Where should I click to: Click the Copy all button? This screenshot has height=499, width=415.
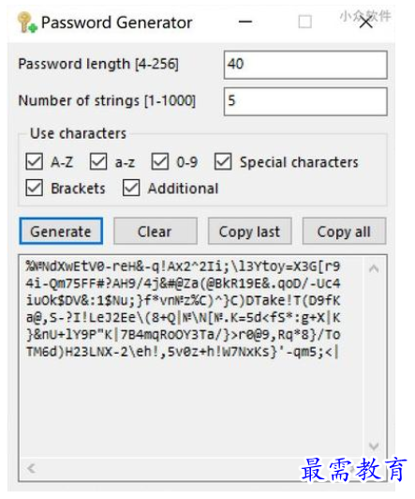[344, 232]
